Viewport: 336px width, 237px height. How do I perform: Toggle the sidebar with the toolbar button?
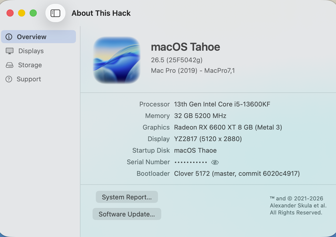click(55, 13)
